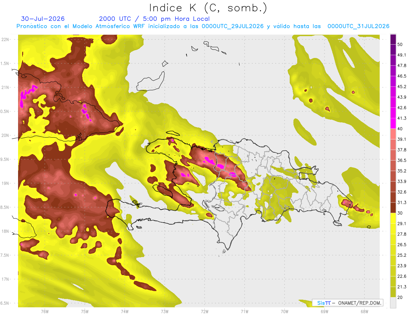The image size is (409, 316).
Task: Click the Sistt logo beside ONAMET
Action: pyautogui.click(x=324, y=303)
